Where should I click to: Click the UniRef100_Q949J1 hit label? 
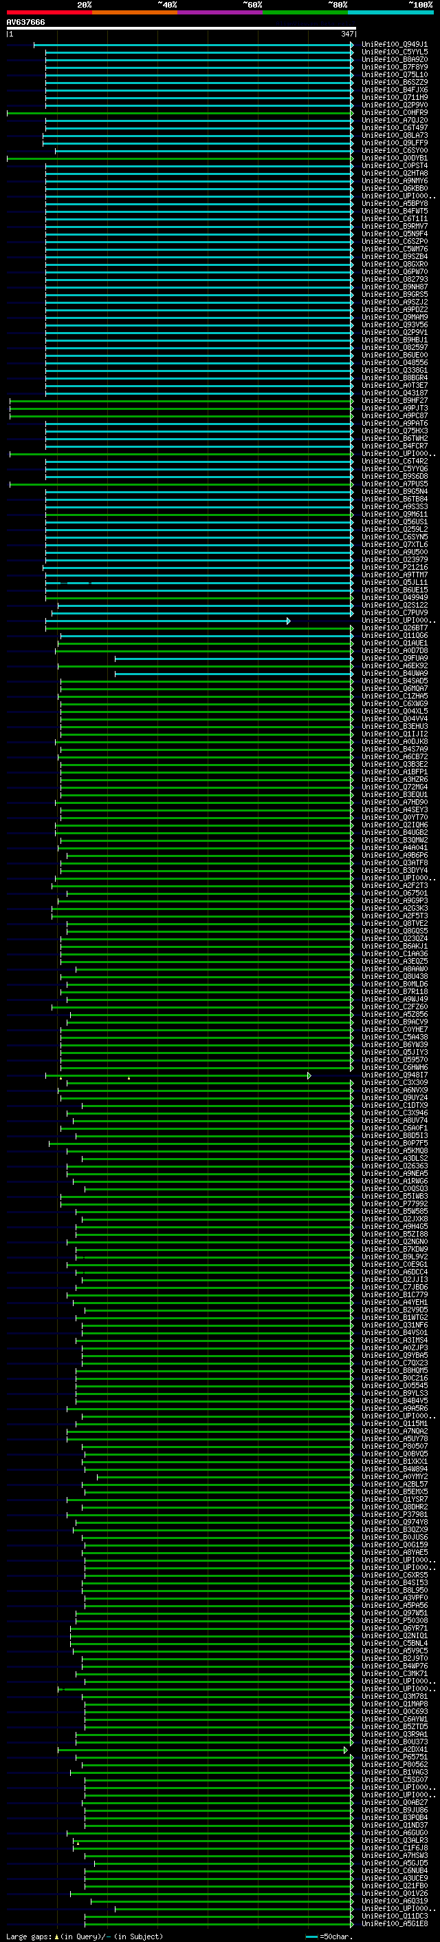point(395,45)
